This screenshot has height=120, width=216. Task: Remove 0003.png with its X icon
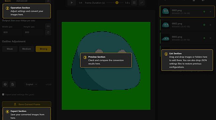coord(210,38)
